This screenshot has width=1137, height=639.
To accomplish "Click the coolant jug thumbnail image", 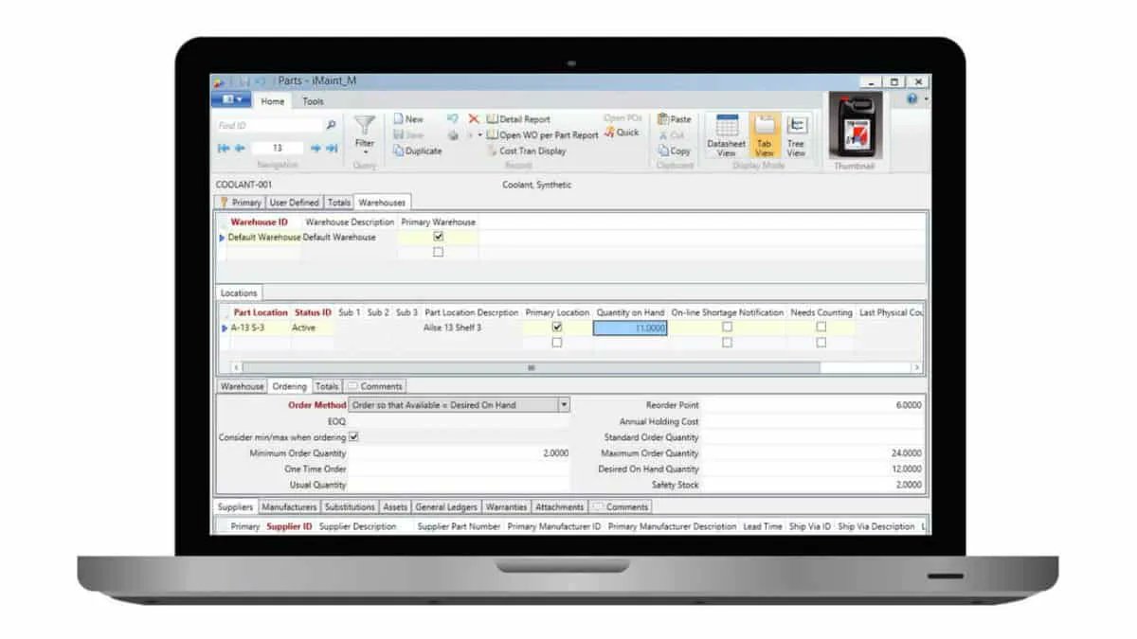I will tap(855, 125).
